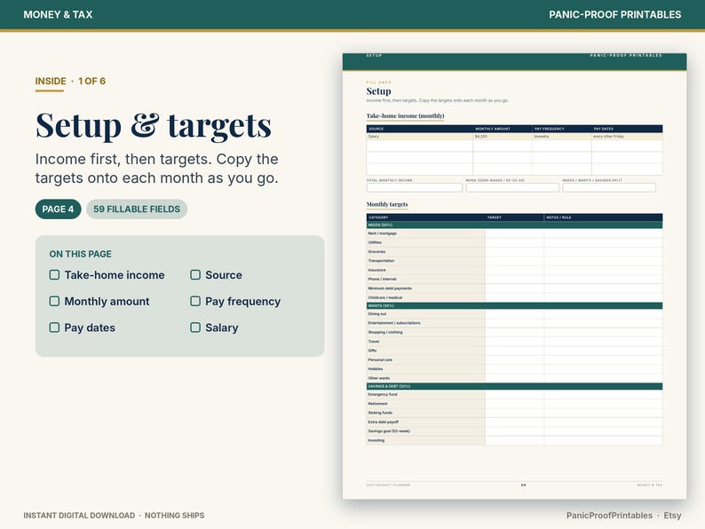The width and height of the screenshot is (705, 529).
Task: Click the Total monthly income field
Action: pyautogui.click(x=414, y=187)
